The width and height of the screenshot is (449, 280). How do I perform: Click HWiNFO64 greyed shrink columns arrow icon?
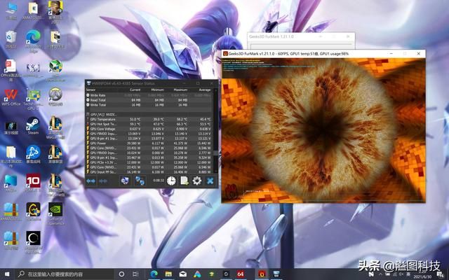103,181
